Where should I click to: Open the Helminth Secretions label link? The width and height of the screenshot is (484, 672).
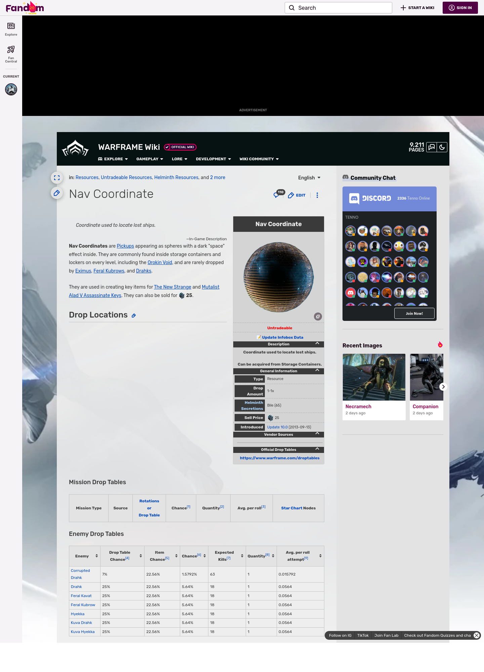pyautogui.click(x=252, y=406)
